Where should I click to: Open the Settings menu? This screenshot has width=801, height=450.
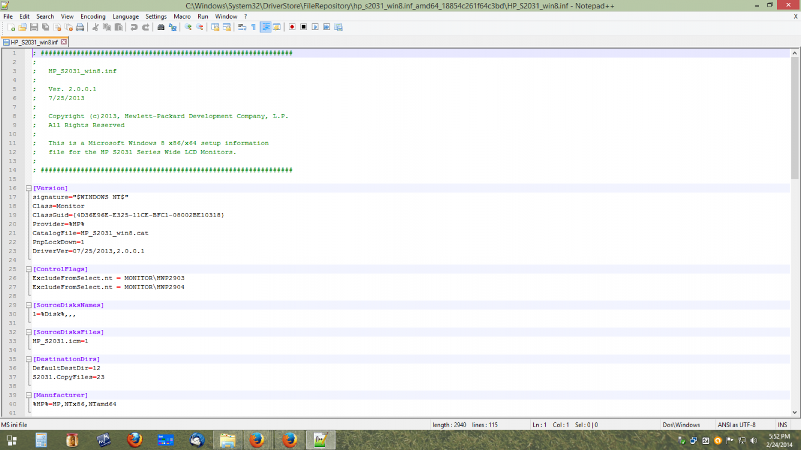[x=156, y=16]
